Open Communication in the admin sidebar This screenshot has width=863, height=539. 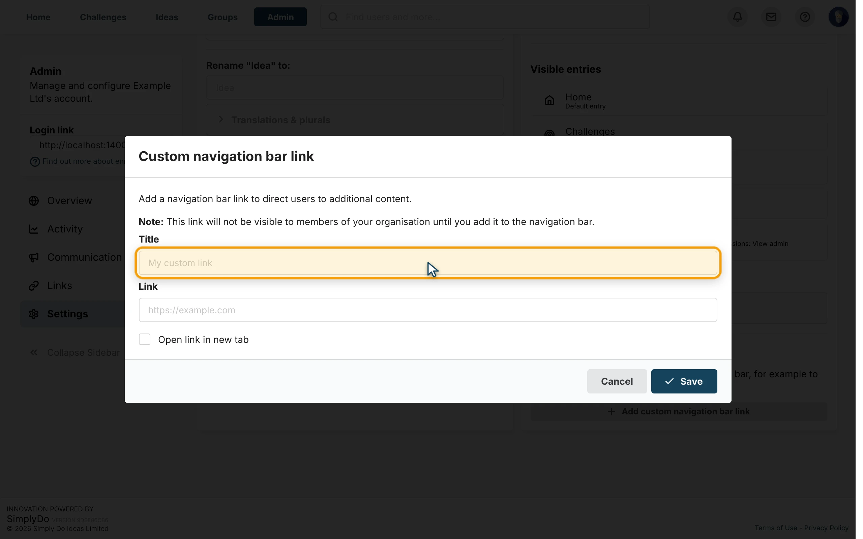pos(85,257)
